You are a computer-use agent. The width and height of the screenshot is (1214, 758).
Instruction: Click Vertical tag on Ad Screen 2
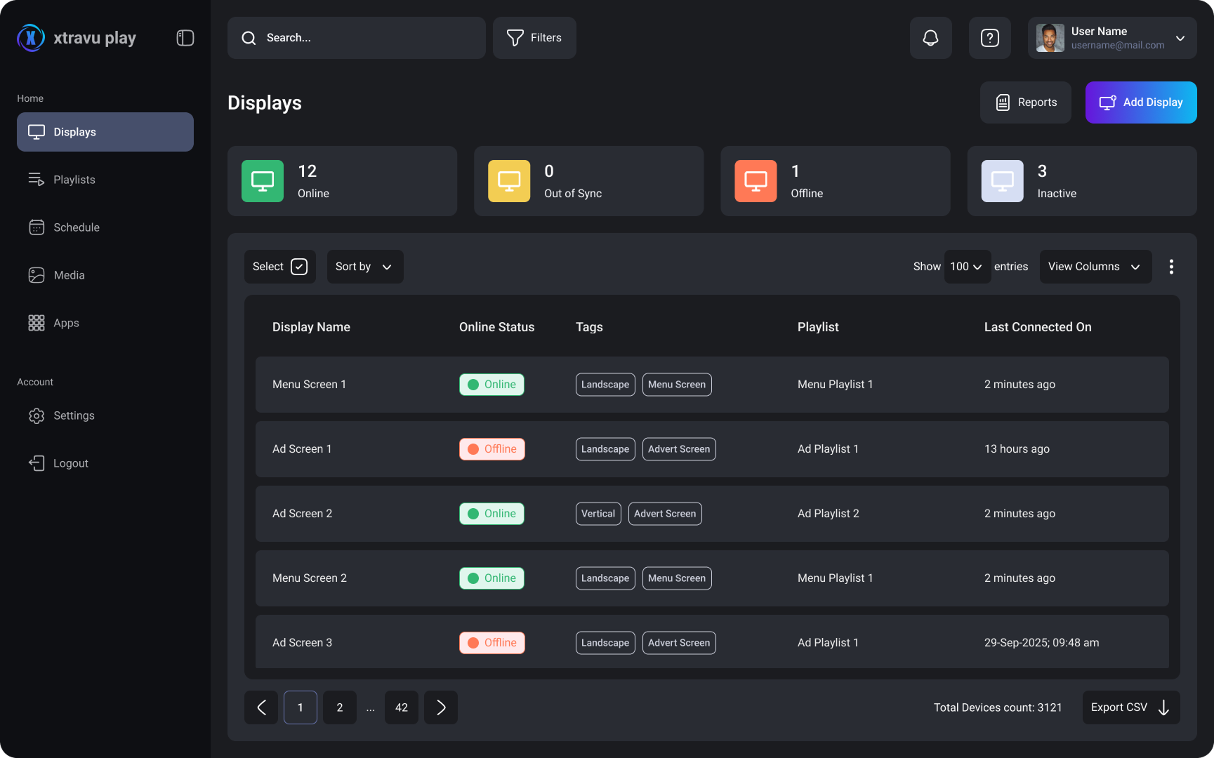tap(598, 514)
